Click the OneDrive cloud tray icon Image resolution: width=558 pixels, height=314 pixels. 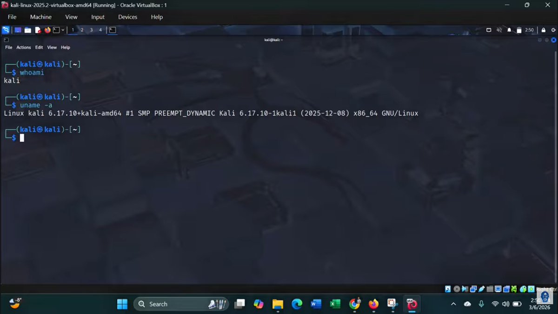tap(467, 304)
